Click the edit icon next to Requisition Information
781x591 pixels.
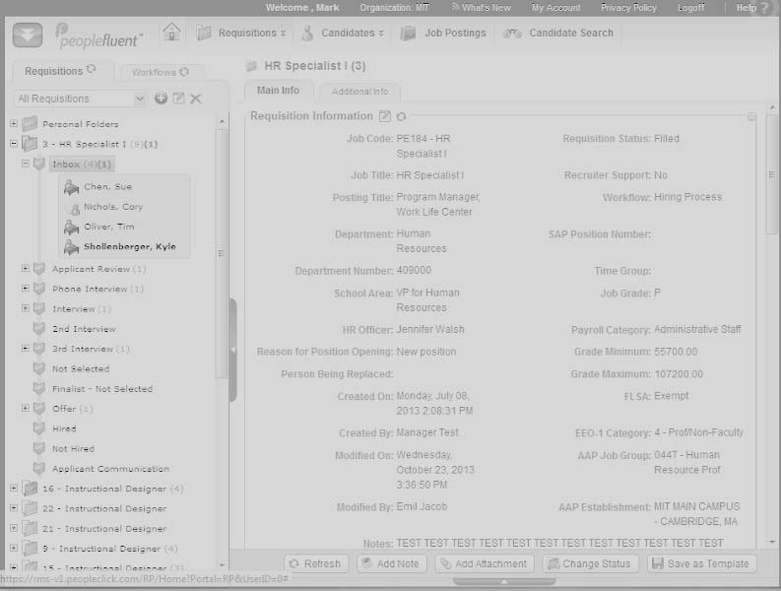(385, 117)
